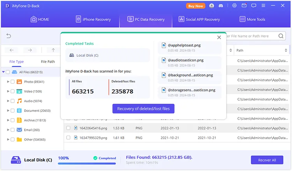Switch to the File Path tab

(48, 61)
